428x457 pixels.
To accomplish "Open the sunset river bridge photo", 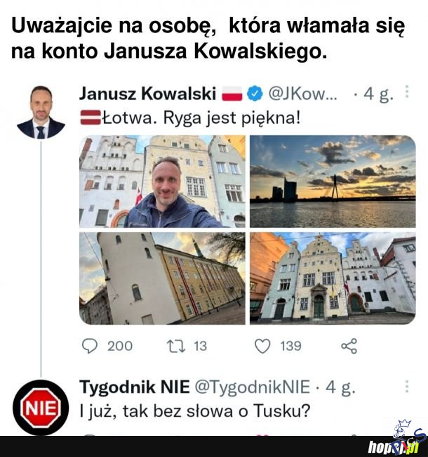I will (333, 181).
